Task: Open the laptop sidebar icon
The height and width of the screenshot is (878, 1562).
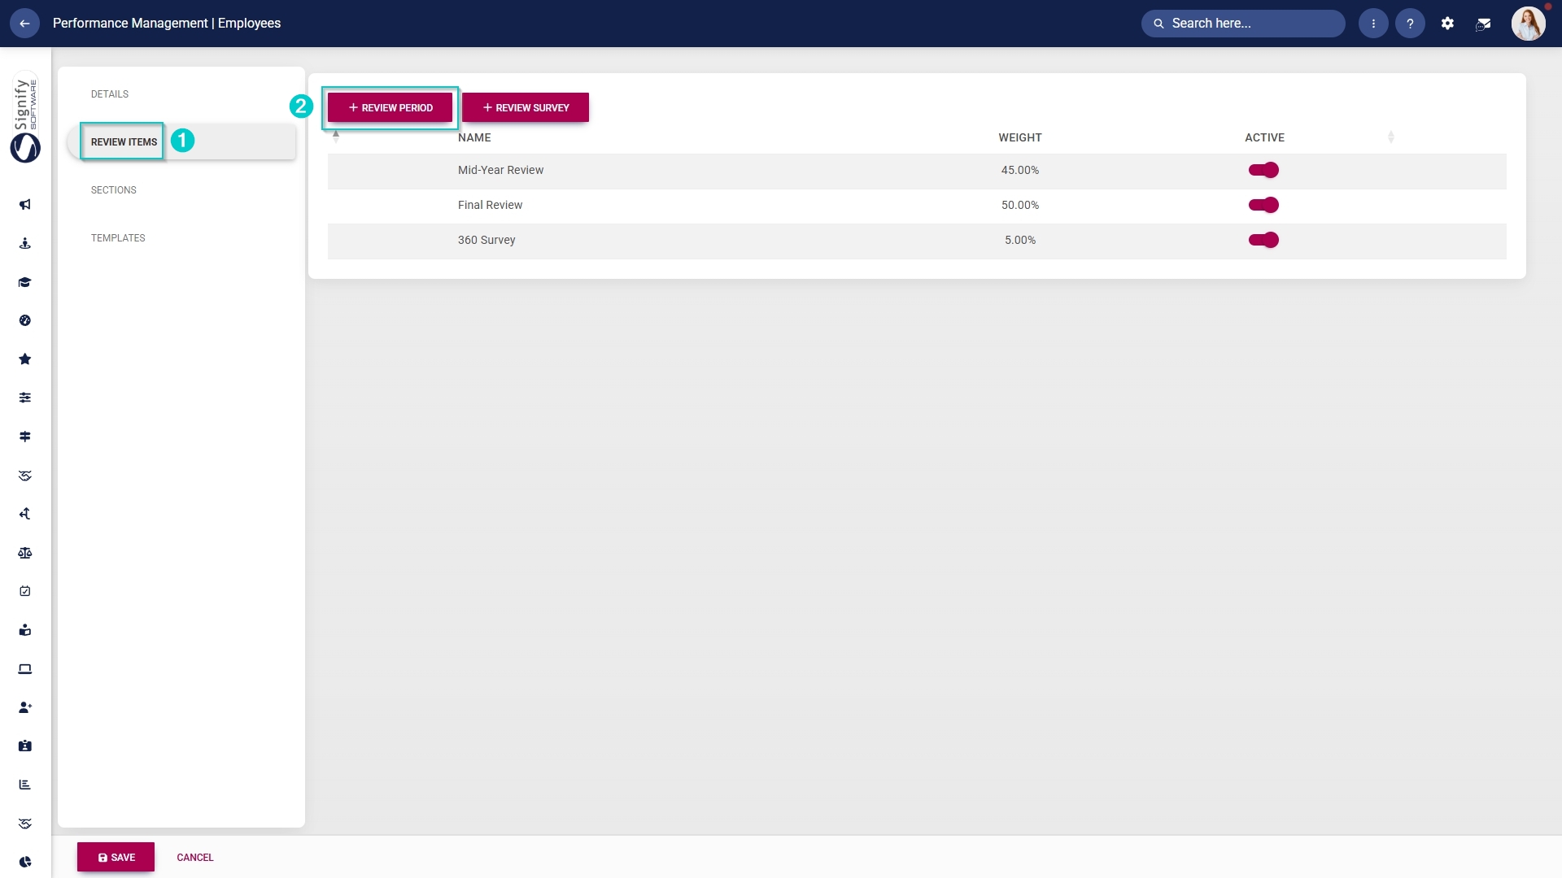Action: coord(25,669)
